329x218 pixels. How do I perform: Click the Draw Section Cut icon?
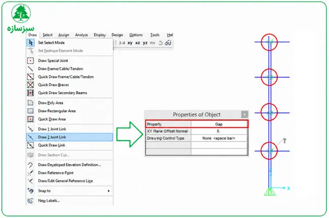(30, 155)
